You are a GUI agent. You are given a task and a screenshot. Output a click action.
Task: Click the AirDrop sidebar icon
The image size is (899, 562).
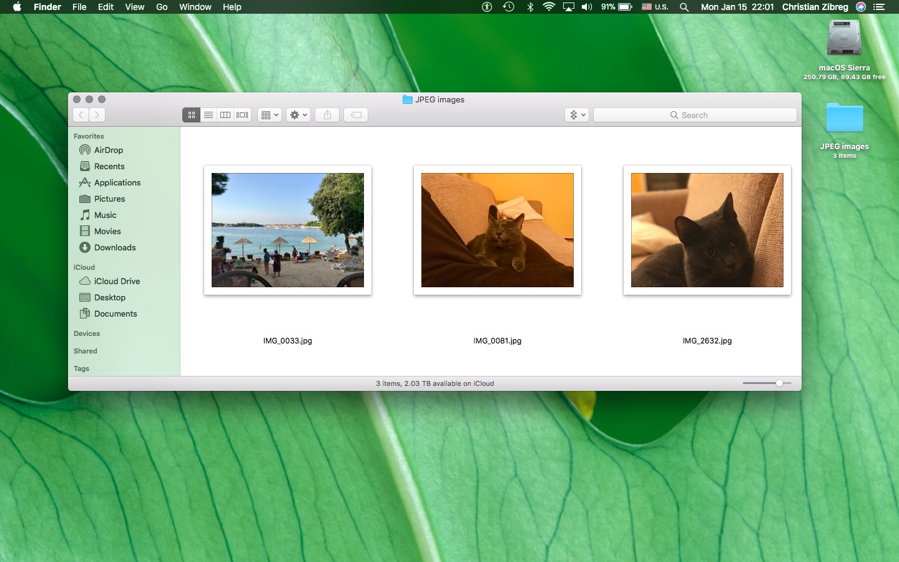(x=85, y=150)
